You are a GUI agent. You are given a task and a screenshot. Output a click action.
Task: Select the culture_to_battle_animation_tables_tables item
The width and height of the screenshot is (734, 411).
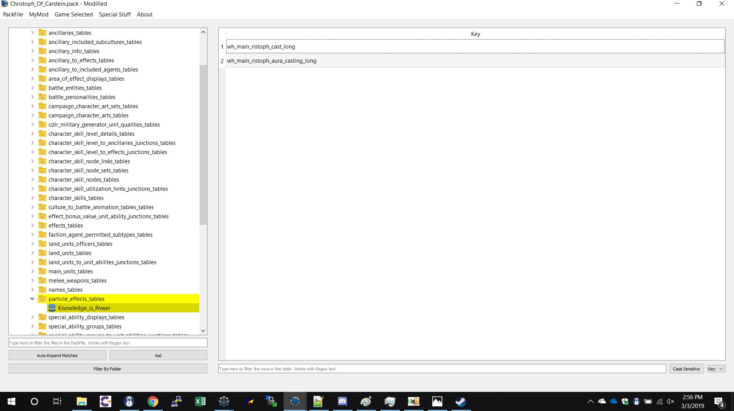coord(101,207)
